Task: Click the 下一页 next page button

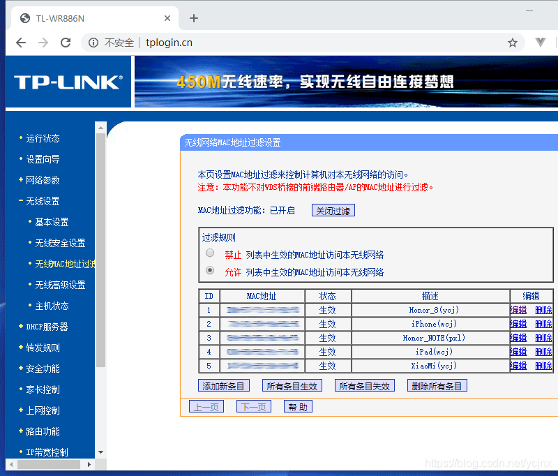Action: click(254, 407)
